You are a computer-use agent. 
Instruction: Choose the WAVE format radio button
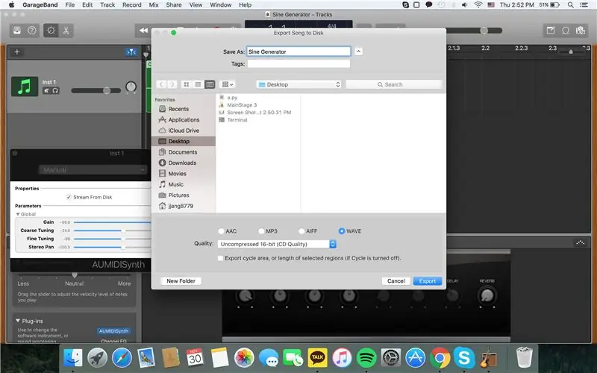click(x=342, y=231)
